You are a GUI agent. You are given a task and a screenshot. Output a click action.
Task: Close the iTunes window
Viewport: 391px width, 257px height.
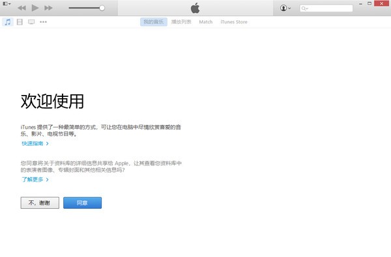click(381, 3)
